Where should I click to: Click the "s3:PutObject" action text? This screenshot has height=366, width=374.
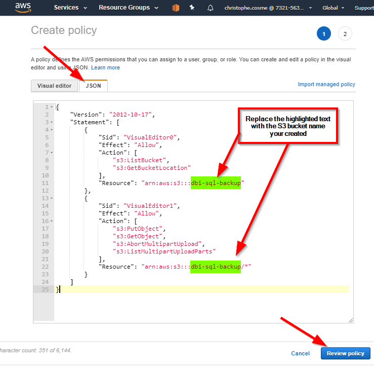pyautogui.click(x=138, y=229)
